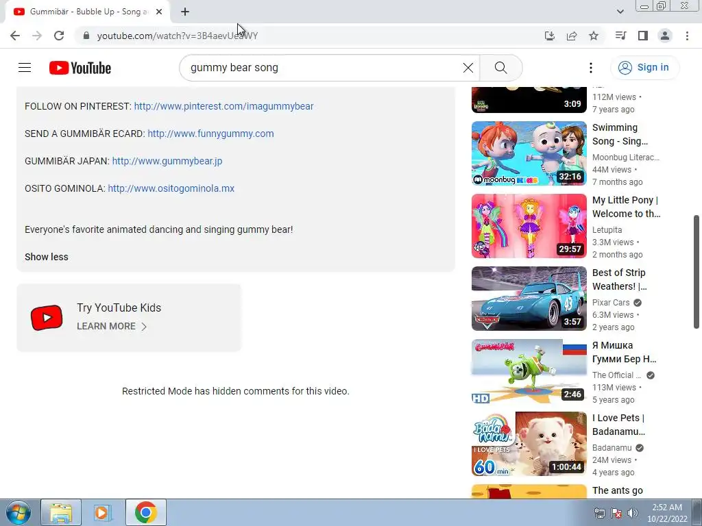The width and height of the screenshot is (702, 526).
Task: Click the page vertical scrollbar thumb
Action: [697, 271]
